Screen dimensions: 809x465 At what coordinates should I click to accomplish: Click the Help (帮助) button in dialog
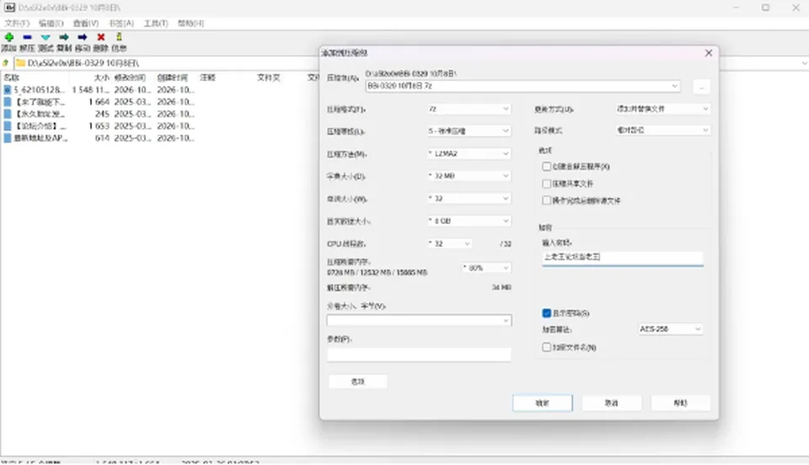[681, 404]
